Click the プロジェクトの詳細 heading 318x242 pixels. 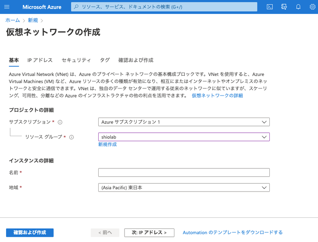(x=31, y=110)
